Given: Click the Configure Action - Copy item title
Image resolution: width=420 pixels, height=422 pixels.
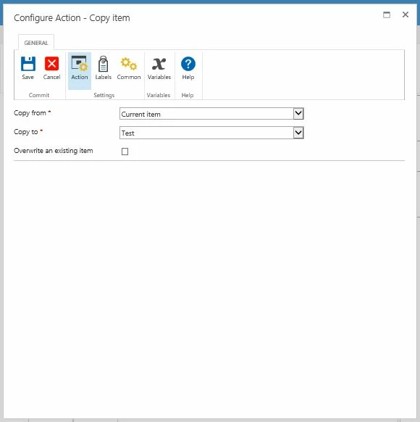Looking at the screenshot, I should coord(72,18).
